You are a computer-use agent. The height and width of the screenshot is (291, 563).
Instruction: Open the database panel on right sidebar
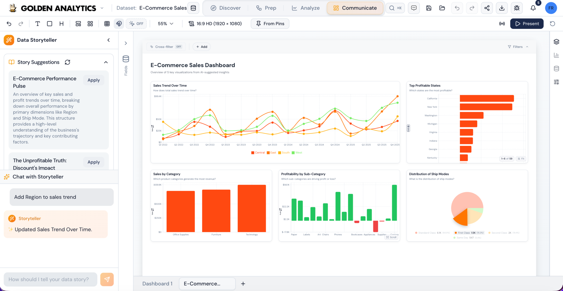557,68
